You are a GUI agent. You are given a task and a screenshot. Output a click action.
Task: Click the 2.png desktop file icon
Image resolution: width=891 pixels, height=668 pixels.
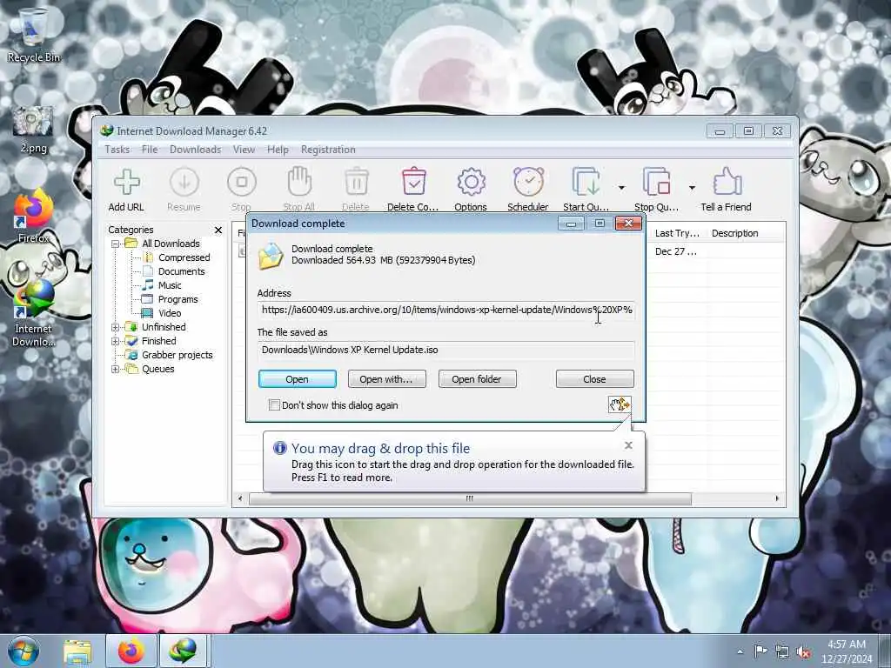pyautogui.click(x=33, y=130)
